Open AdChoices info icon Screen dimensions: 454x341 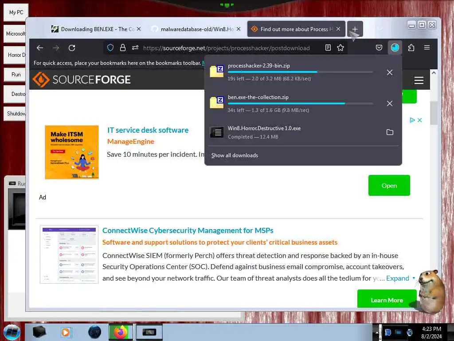click(412, 120)
